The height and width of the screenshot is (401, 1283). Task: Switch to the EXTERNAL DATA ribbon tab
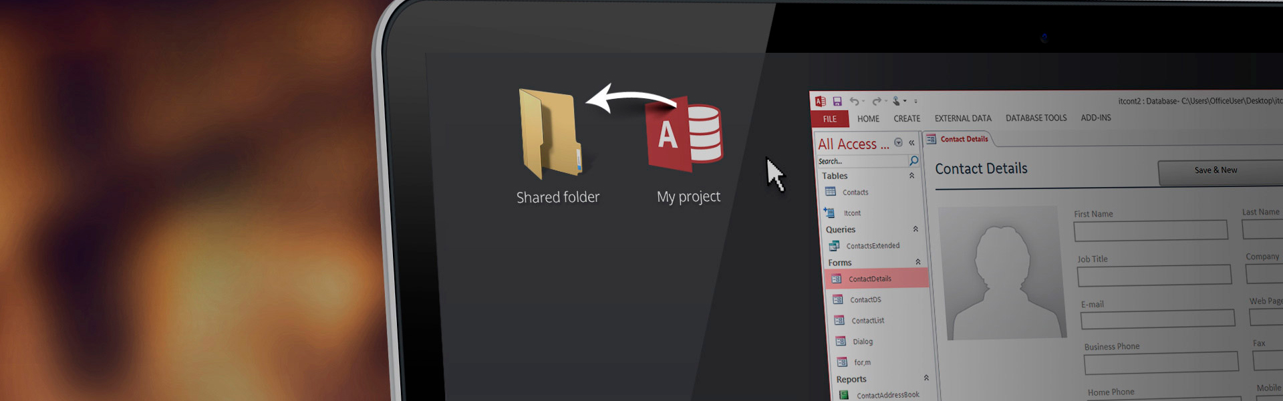click(963, 118)
